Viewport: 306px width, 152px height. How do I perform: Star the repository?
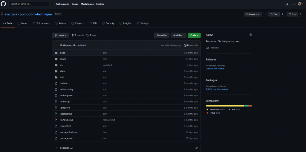coord(274,14)
